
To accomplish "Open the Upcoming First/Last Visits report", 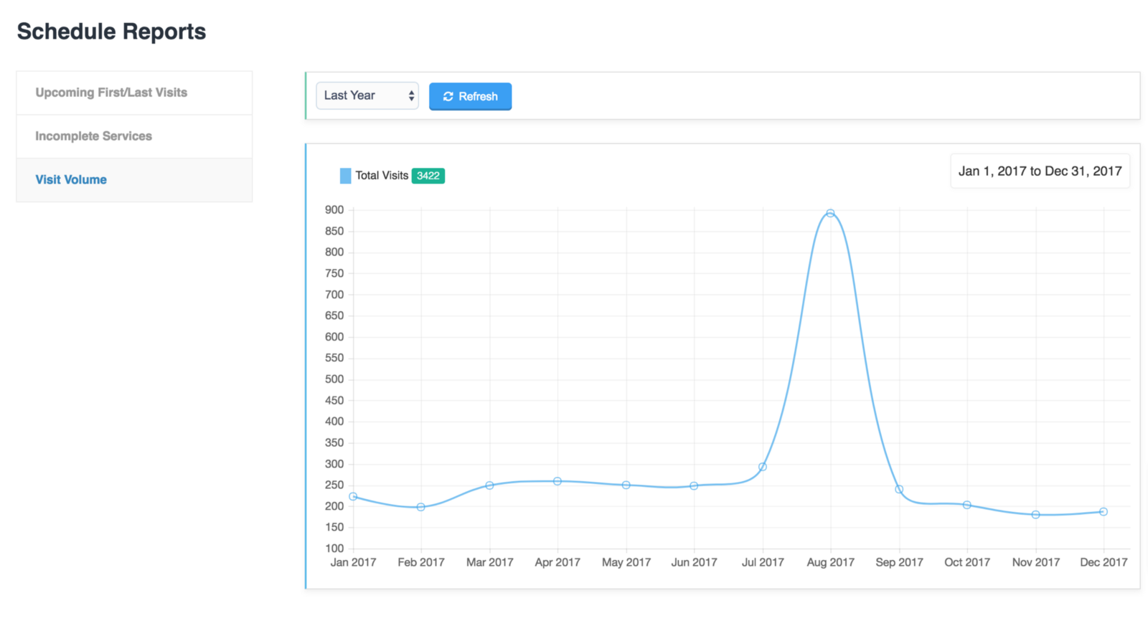I will (x=134, y=92).
